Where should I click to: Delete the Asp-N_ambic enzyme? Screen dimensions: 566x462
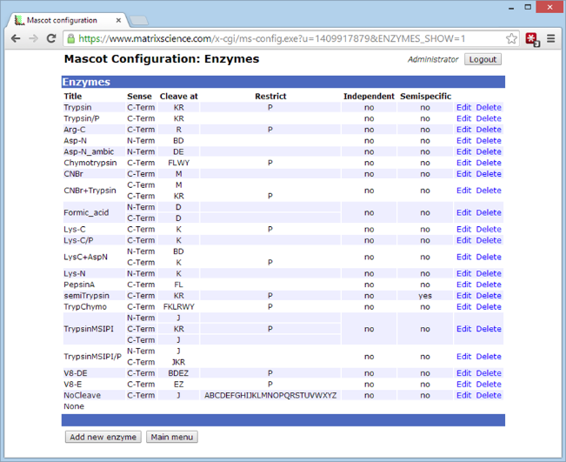coord(489,151)
